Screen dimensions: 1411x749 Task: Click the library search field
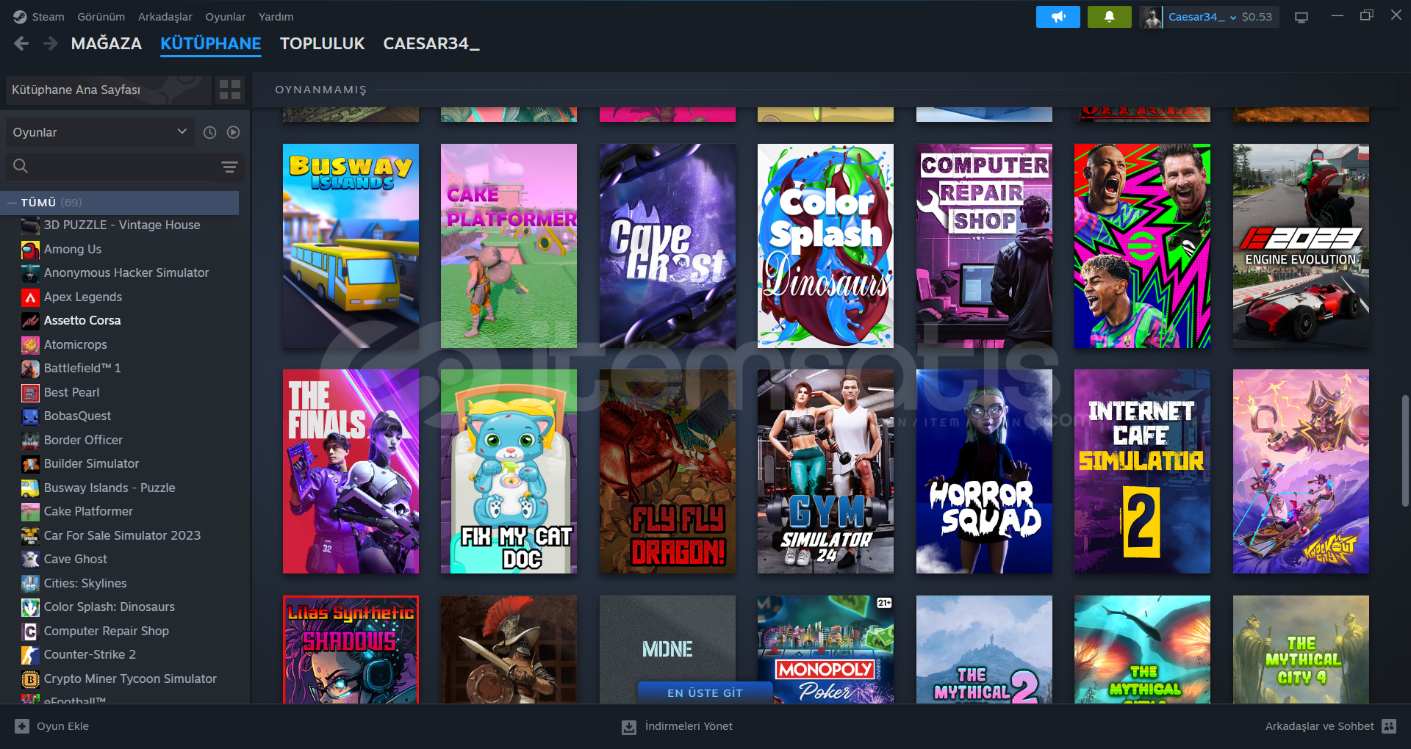point(121,167)
